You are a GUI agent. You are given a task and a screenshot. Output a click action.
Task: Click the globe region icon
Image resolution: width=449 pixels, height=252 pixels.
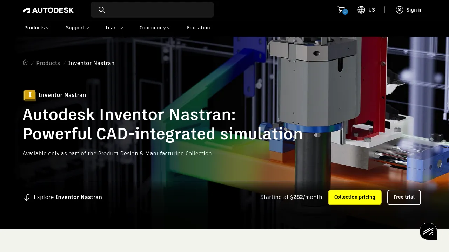click(361, 10)
